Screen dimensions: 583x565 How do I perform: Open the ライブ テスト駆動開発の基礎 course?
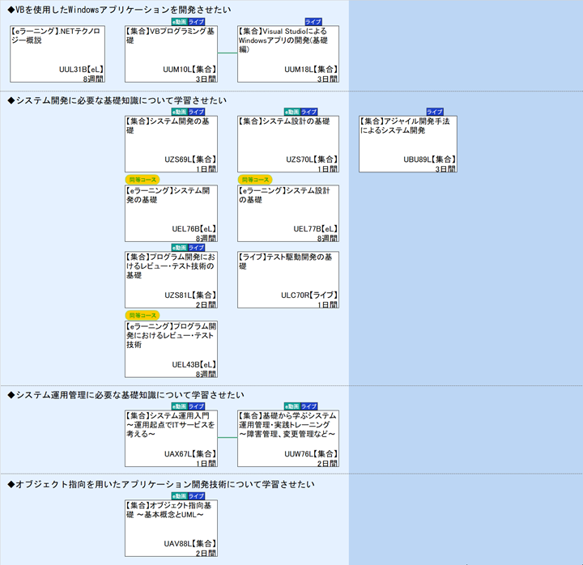click(287, 279)
